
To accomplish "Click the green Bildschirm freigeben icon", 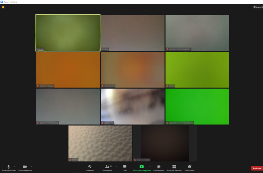I will tap(142, 167).
